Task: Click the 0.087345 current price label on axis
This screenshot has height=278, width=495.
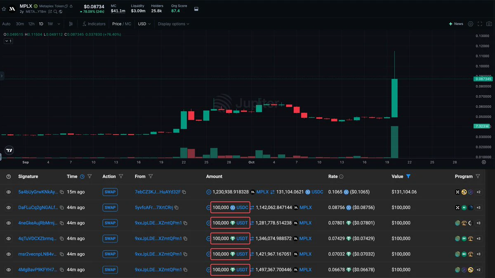Action: pos(483,79)
